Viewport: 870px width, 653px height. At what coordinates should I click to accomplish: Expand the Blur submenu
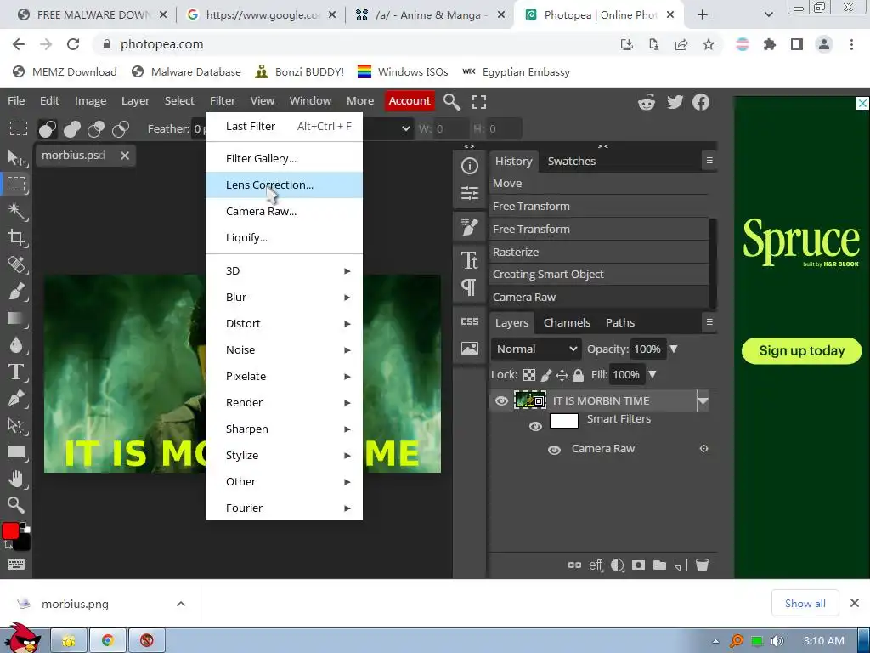pyautogui.click(x=284, y=297)
